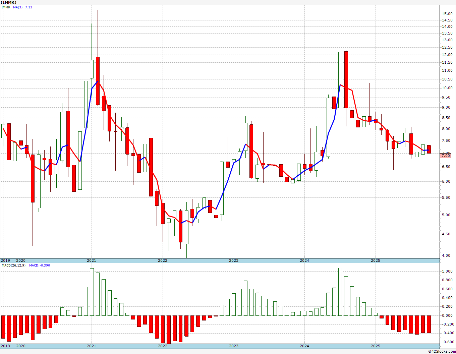Click the "(IMMR)" chart title
This screenshot has height=354, width=456.
pos(9,2)
